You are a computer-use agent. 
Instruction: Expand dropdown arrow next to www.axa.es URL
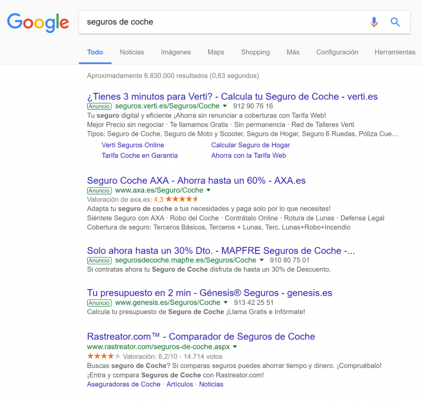(209, 190)
